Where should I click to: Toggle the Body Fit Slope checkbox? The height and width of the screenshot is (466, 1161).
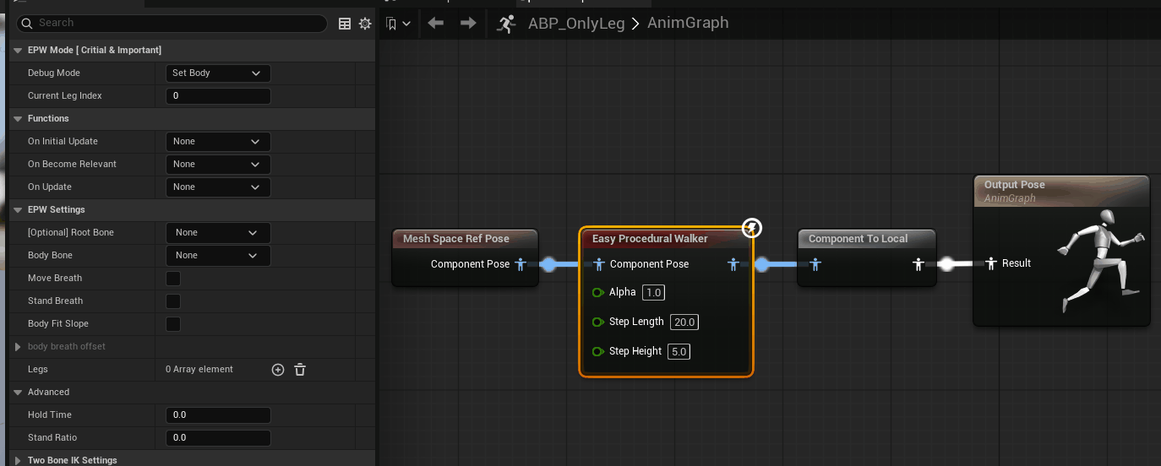coord(173,323)
